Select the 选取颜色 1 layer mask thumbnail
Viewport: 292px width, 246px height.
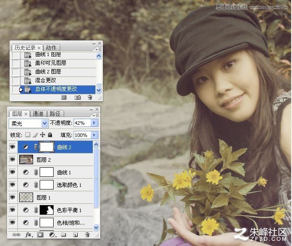pos(47,185)
